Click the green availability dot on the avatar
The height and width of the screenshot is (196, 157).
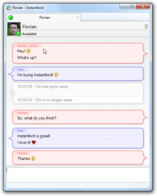click(19, 33)
